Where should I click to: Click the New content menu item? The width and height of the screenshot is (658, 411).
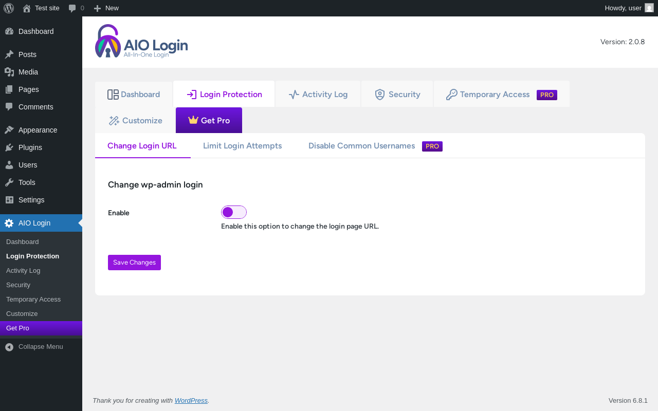click(x=106, y=8)
